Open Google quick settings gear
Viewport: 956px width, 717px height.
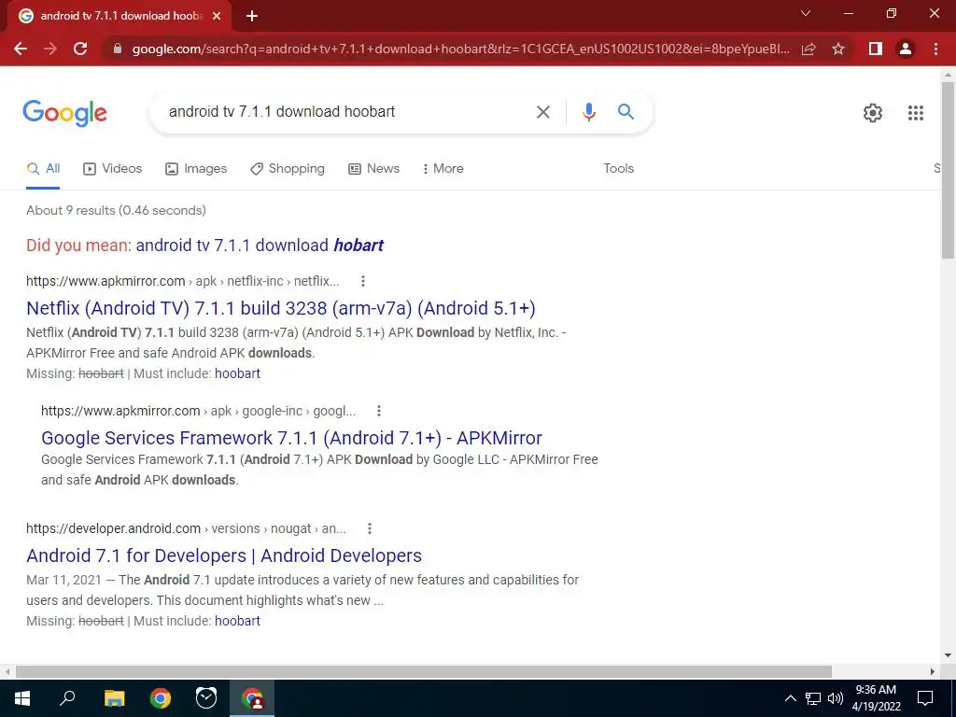coord(873,113)
